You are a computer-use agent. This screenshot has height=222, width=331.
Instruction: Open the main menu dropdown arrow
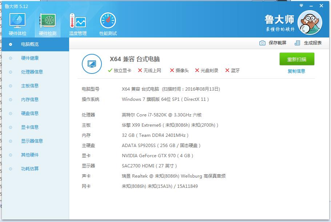coord(301,5)
